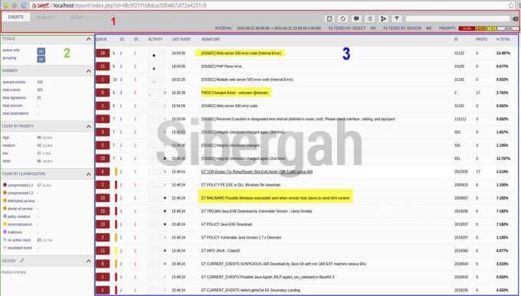The image size is (521, 296).
Task: Click the red high-priority bar segment
Action: pyautogui.click(x=467, y=28)
